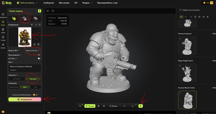Select the folder view filter icon

[181, 17]
